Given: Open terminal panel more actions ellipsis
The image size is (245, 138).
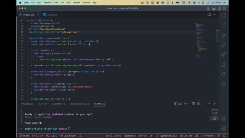Looking at the screenshot, I should [x=204, y=104].
